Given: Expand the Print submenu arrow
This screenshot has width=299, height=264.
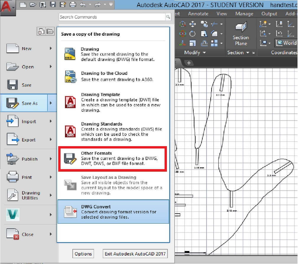Looking at the screenshot, I should click(51, 177).
